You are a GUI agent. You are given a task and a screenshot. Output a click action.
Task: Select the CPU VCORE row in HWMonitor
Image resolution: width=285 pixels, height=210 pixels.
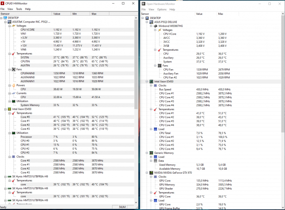[x=27, y=30]
